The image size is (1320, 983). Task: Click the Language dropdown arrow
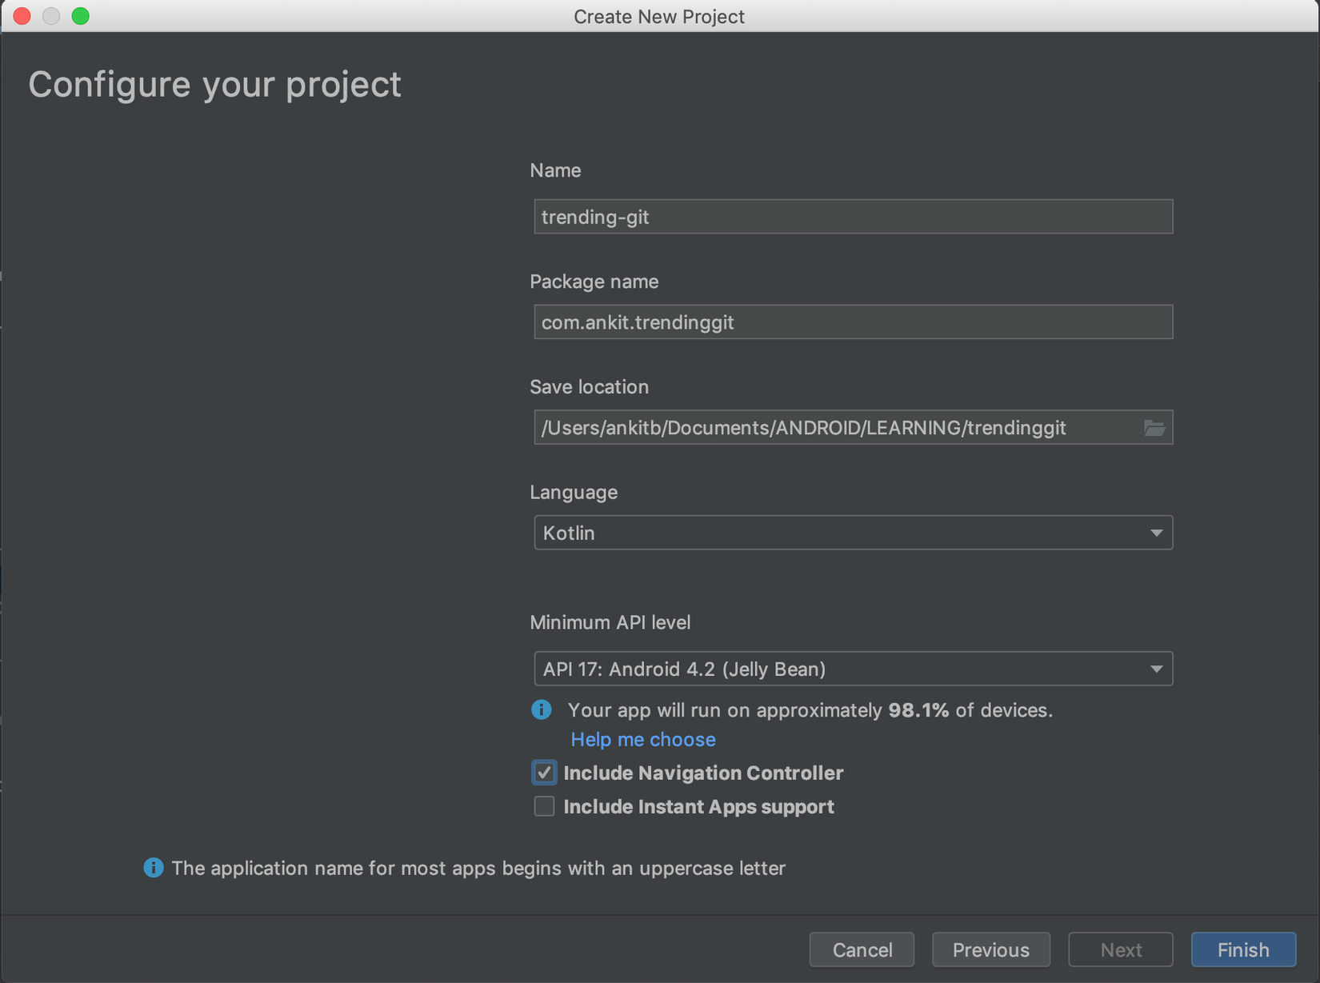tap(1156, 533)
